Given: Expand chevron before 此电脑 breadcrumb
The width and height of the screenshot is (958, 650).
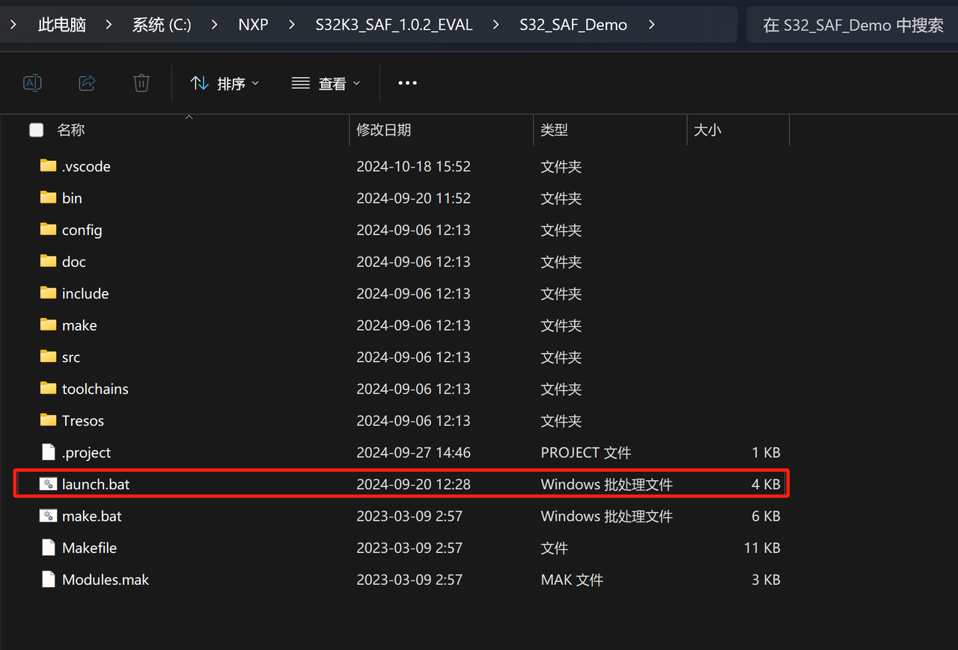Looking at the screenshot, I should click(x=13, y=25).
